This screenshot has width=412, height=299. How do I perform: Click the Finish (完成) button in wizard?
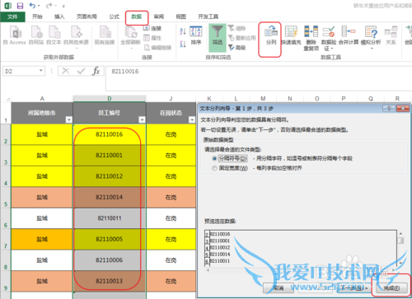tap(391, 288)
